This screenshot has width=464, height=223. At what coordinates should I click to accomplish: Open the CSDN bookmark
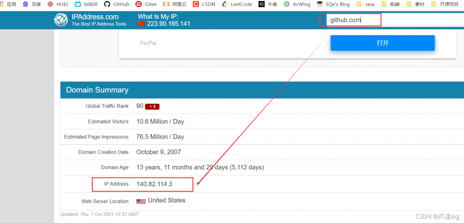pyautogui.click(x=204, y=4)
